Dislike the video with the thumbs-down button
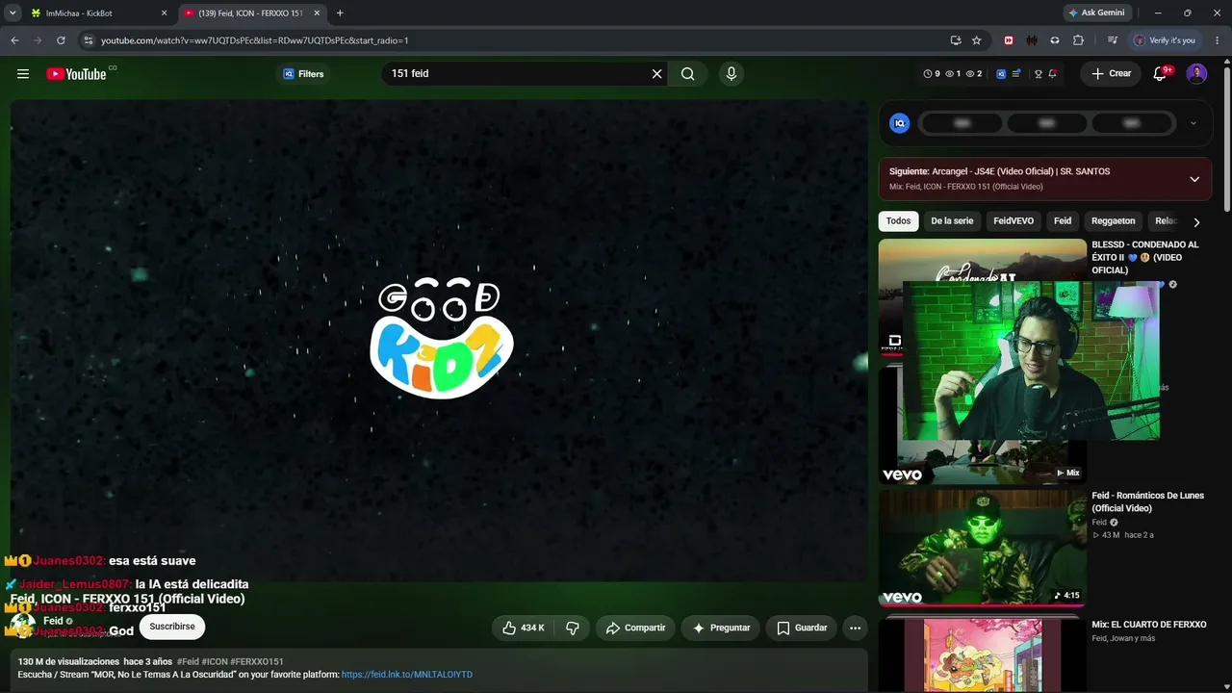Screen dimensions: 1232x693 (x=573, y=628)
